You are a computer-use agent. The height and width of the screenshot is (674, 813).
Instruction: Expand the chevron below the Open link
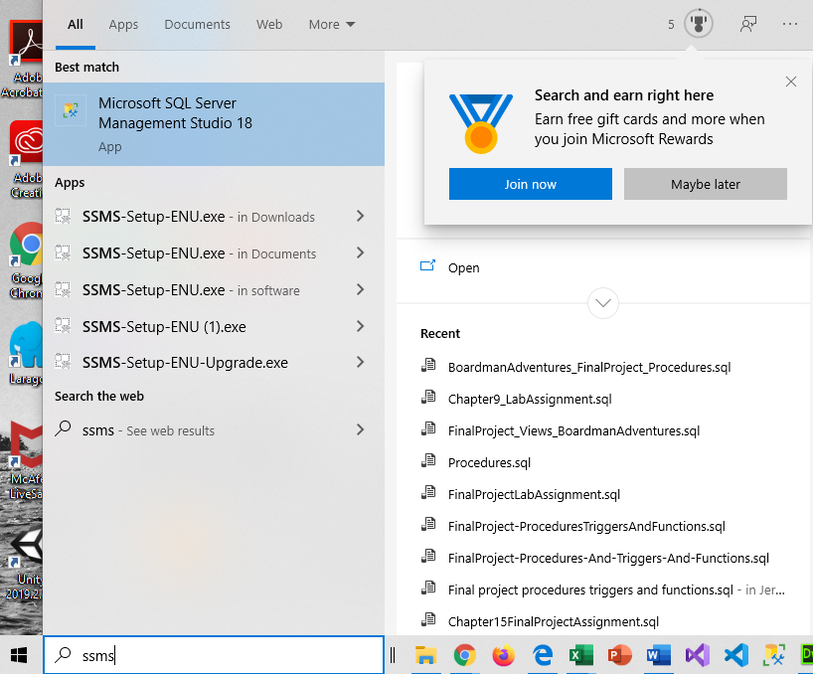pyautogui.click(x=602, y=302)
